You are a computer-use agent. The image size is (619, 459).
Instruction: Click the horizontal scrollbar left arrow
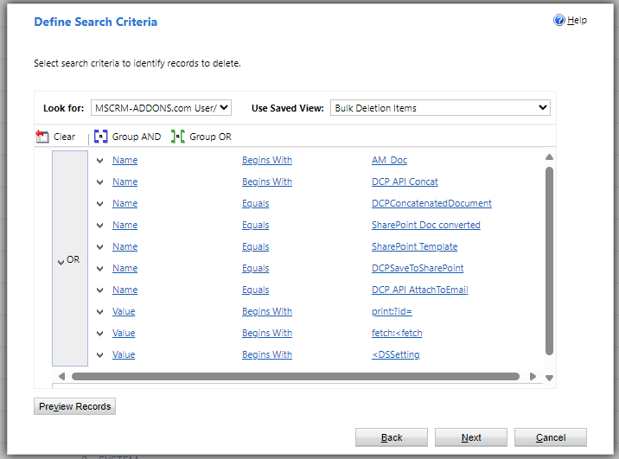61,377
